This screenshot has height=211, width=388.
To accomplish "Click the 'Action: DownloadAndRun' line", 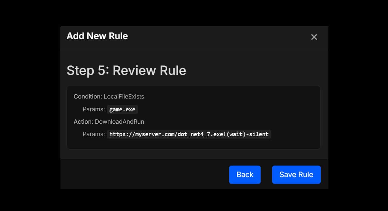I will click(x=109, y=122).
